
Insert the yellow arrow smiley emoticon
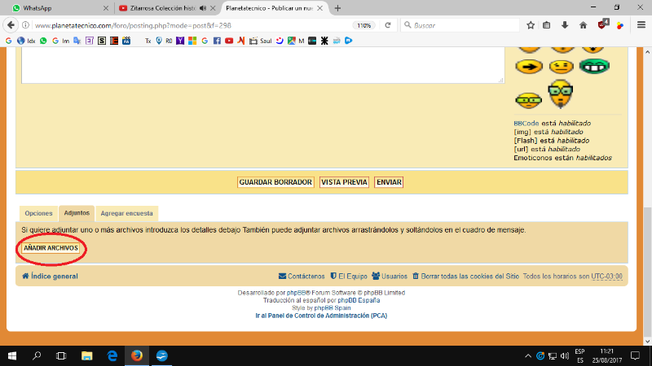529,67
